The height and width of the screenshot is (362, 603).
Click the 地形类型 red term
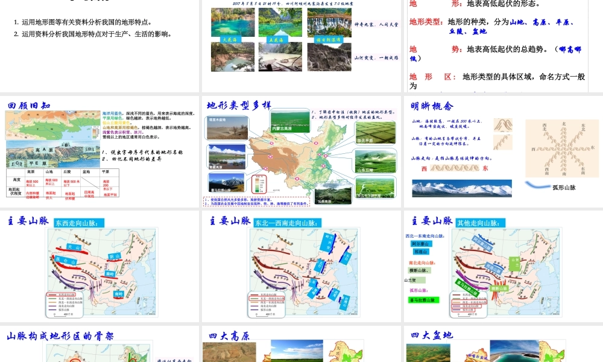(x=426, y=22)
